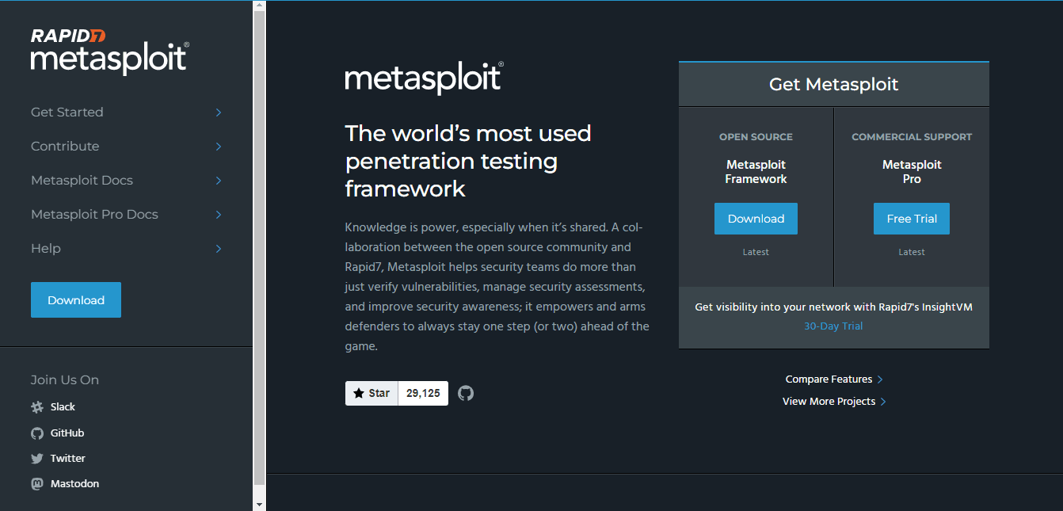Click the Mastodon icon in sidebar
1063x511 pixels.
click(x=37, y=484)
